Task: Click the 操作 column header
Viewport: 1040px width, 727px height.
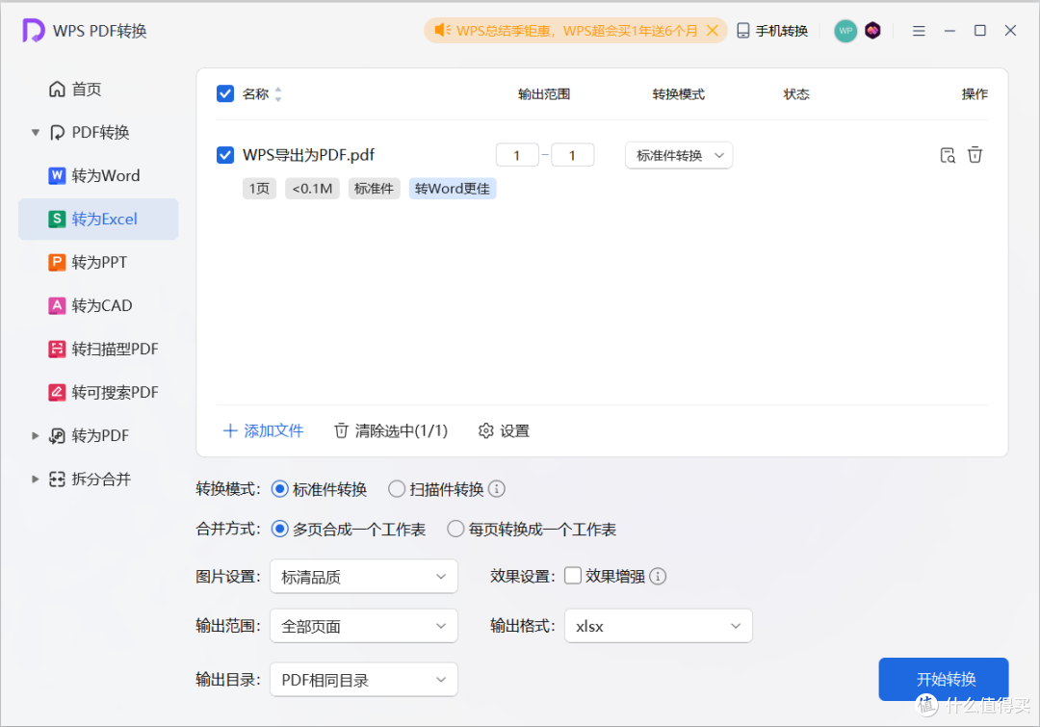Action: (x=975, y=94)
